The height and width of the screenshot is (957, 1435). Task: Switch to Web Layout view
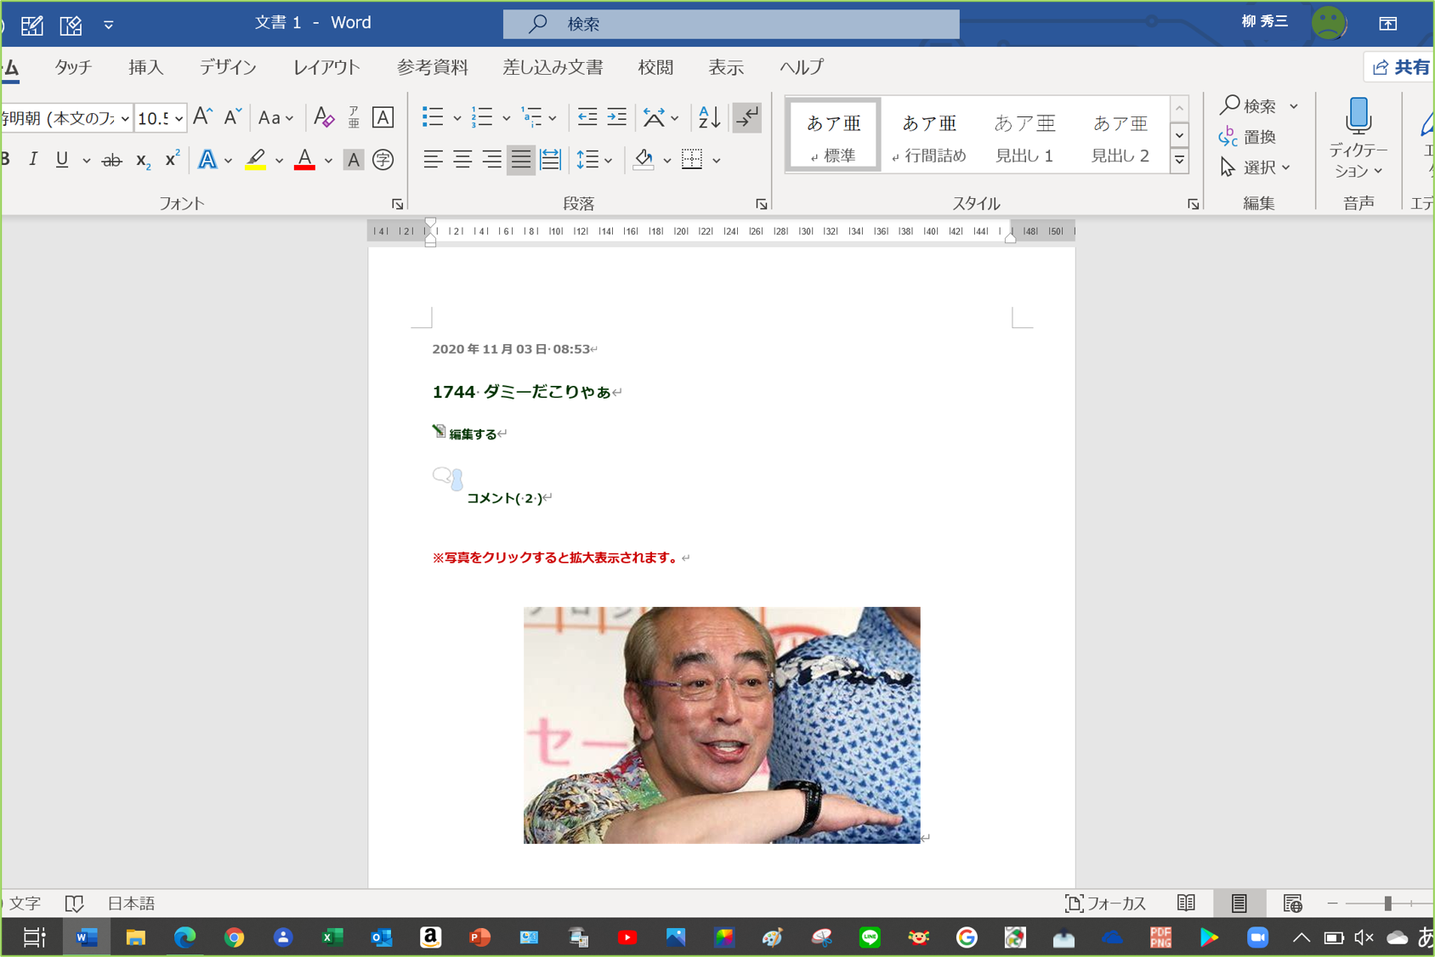pyautogui.click(x=1293, y=903)
